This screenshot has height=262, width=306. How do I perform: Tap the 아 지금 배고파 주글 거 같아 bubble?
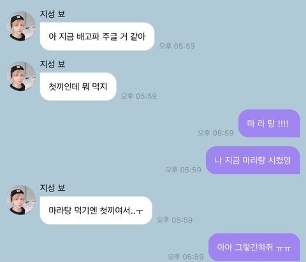pos(97,36)
